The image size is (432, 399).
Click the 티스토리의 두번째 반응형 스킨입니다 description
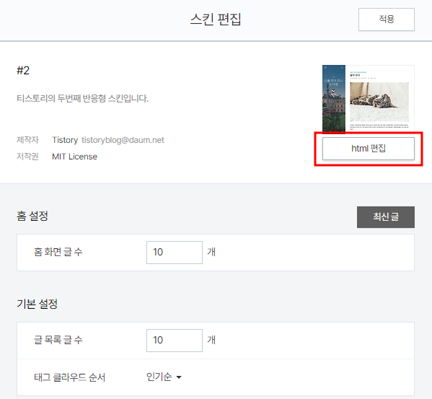click(83, 98)
